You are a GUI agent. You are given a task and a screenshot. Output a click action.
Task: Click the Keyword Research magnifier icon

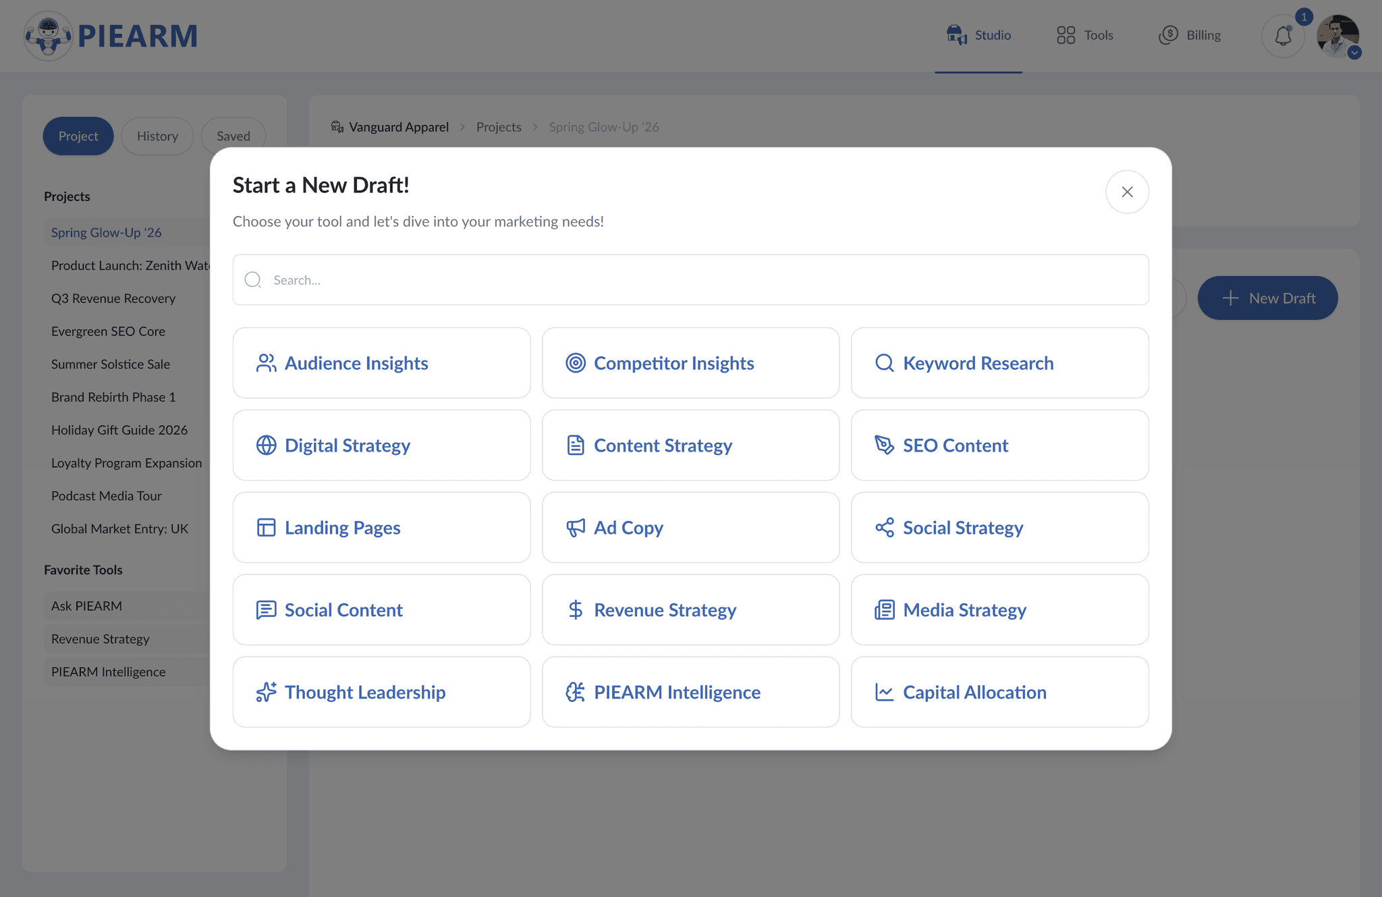click(885, 363)
